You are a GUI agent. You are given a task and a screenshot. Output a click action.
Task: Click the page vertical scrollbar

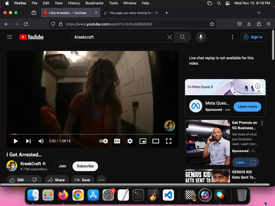[273, 45]
